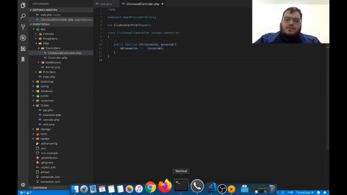Open the Explorer view in activity bar

point(23,5)
